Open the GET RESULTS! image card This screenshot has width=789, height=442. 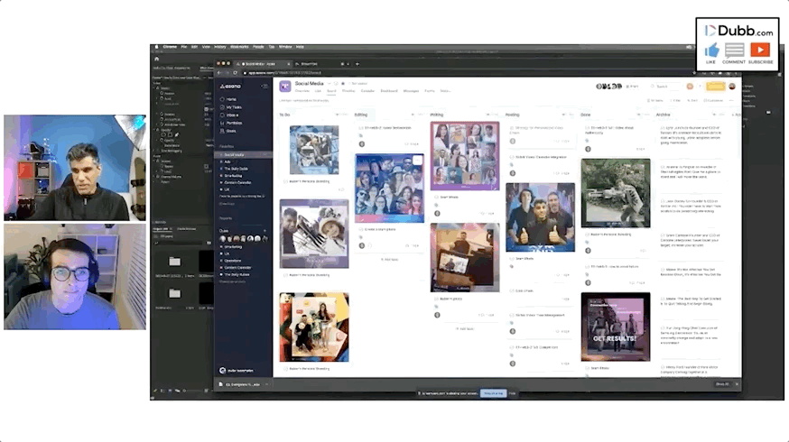coord(616,327)
